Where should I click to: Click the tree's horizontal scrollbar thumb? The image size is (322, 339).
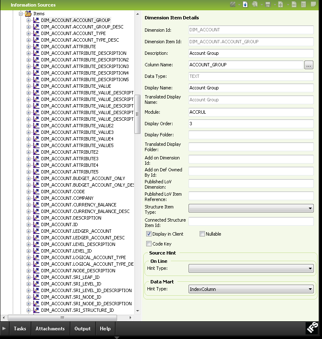62,318
